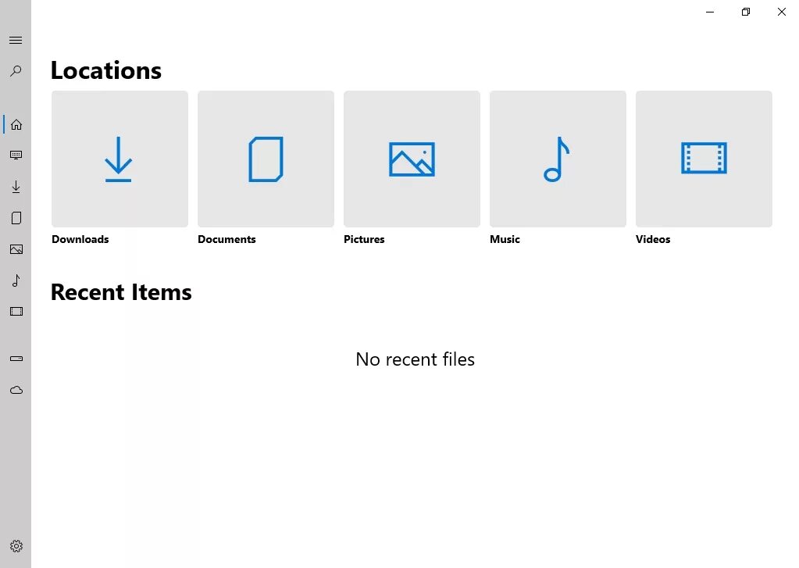Open the Documents tile under Locations
This screenshot has width=799, height=568.
click(266, 159)
